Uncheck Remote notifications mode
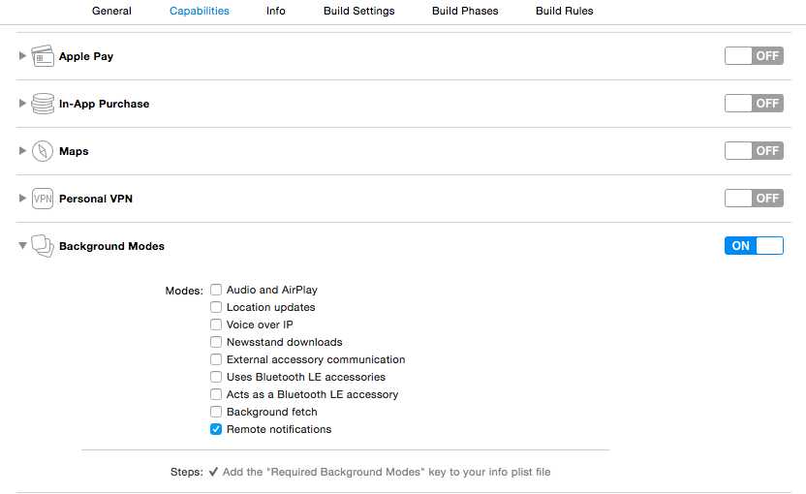The height and width of the screenshot is (494, 806). tap(217, 429)
